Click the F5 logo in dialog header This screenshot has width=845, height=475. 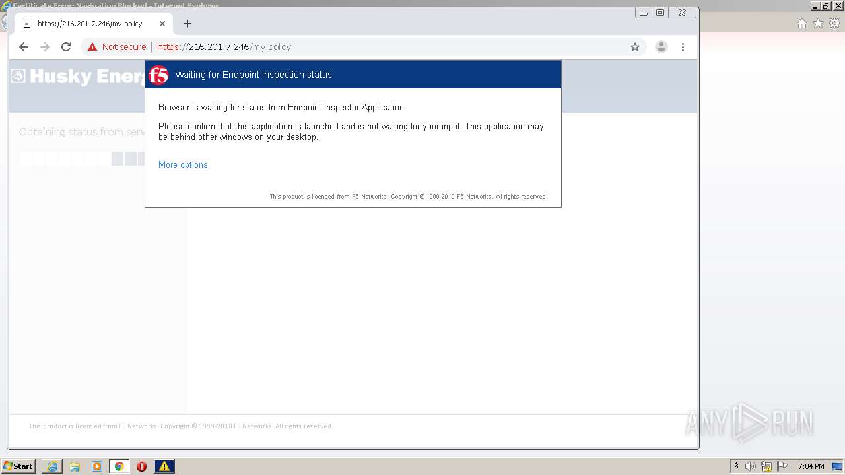click(158, 75)
